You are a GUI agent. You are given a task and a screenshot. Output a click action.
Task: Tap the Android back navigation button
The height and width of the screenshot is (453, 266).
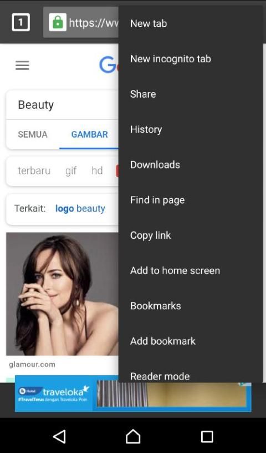[x=59, y=436]
